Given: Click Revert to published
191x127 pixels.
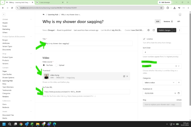Looking at the screenshot, I should (x=64, y=30).
